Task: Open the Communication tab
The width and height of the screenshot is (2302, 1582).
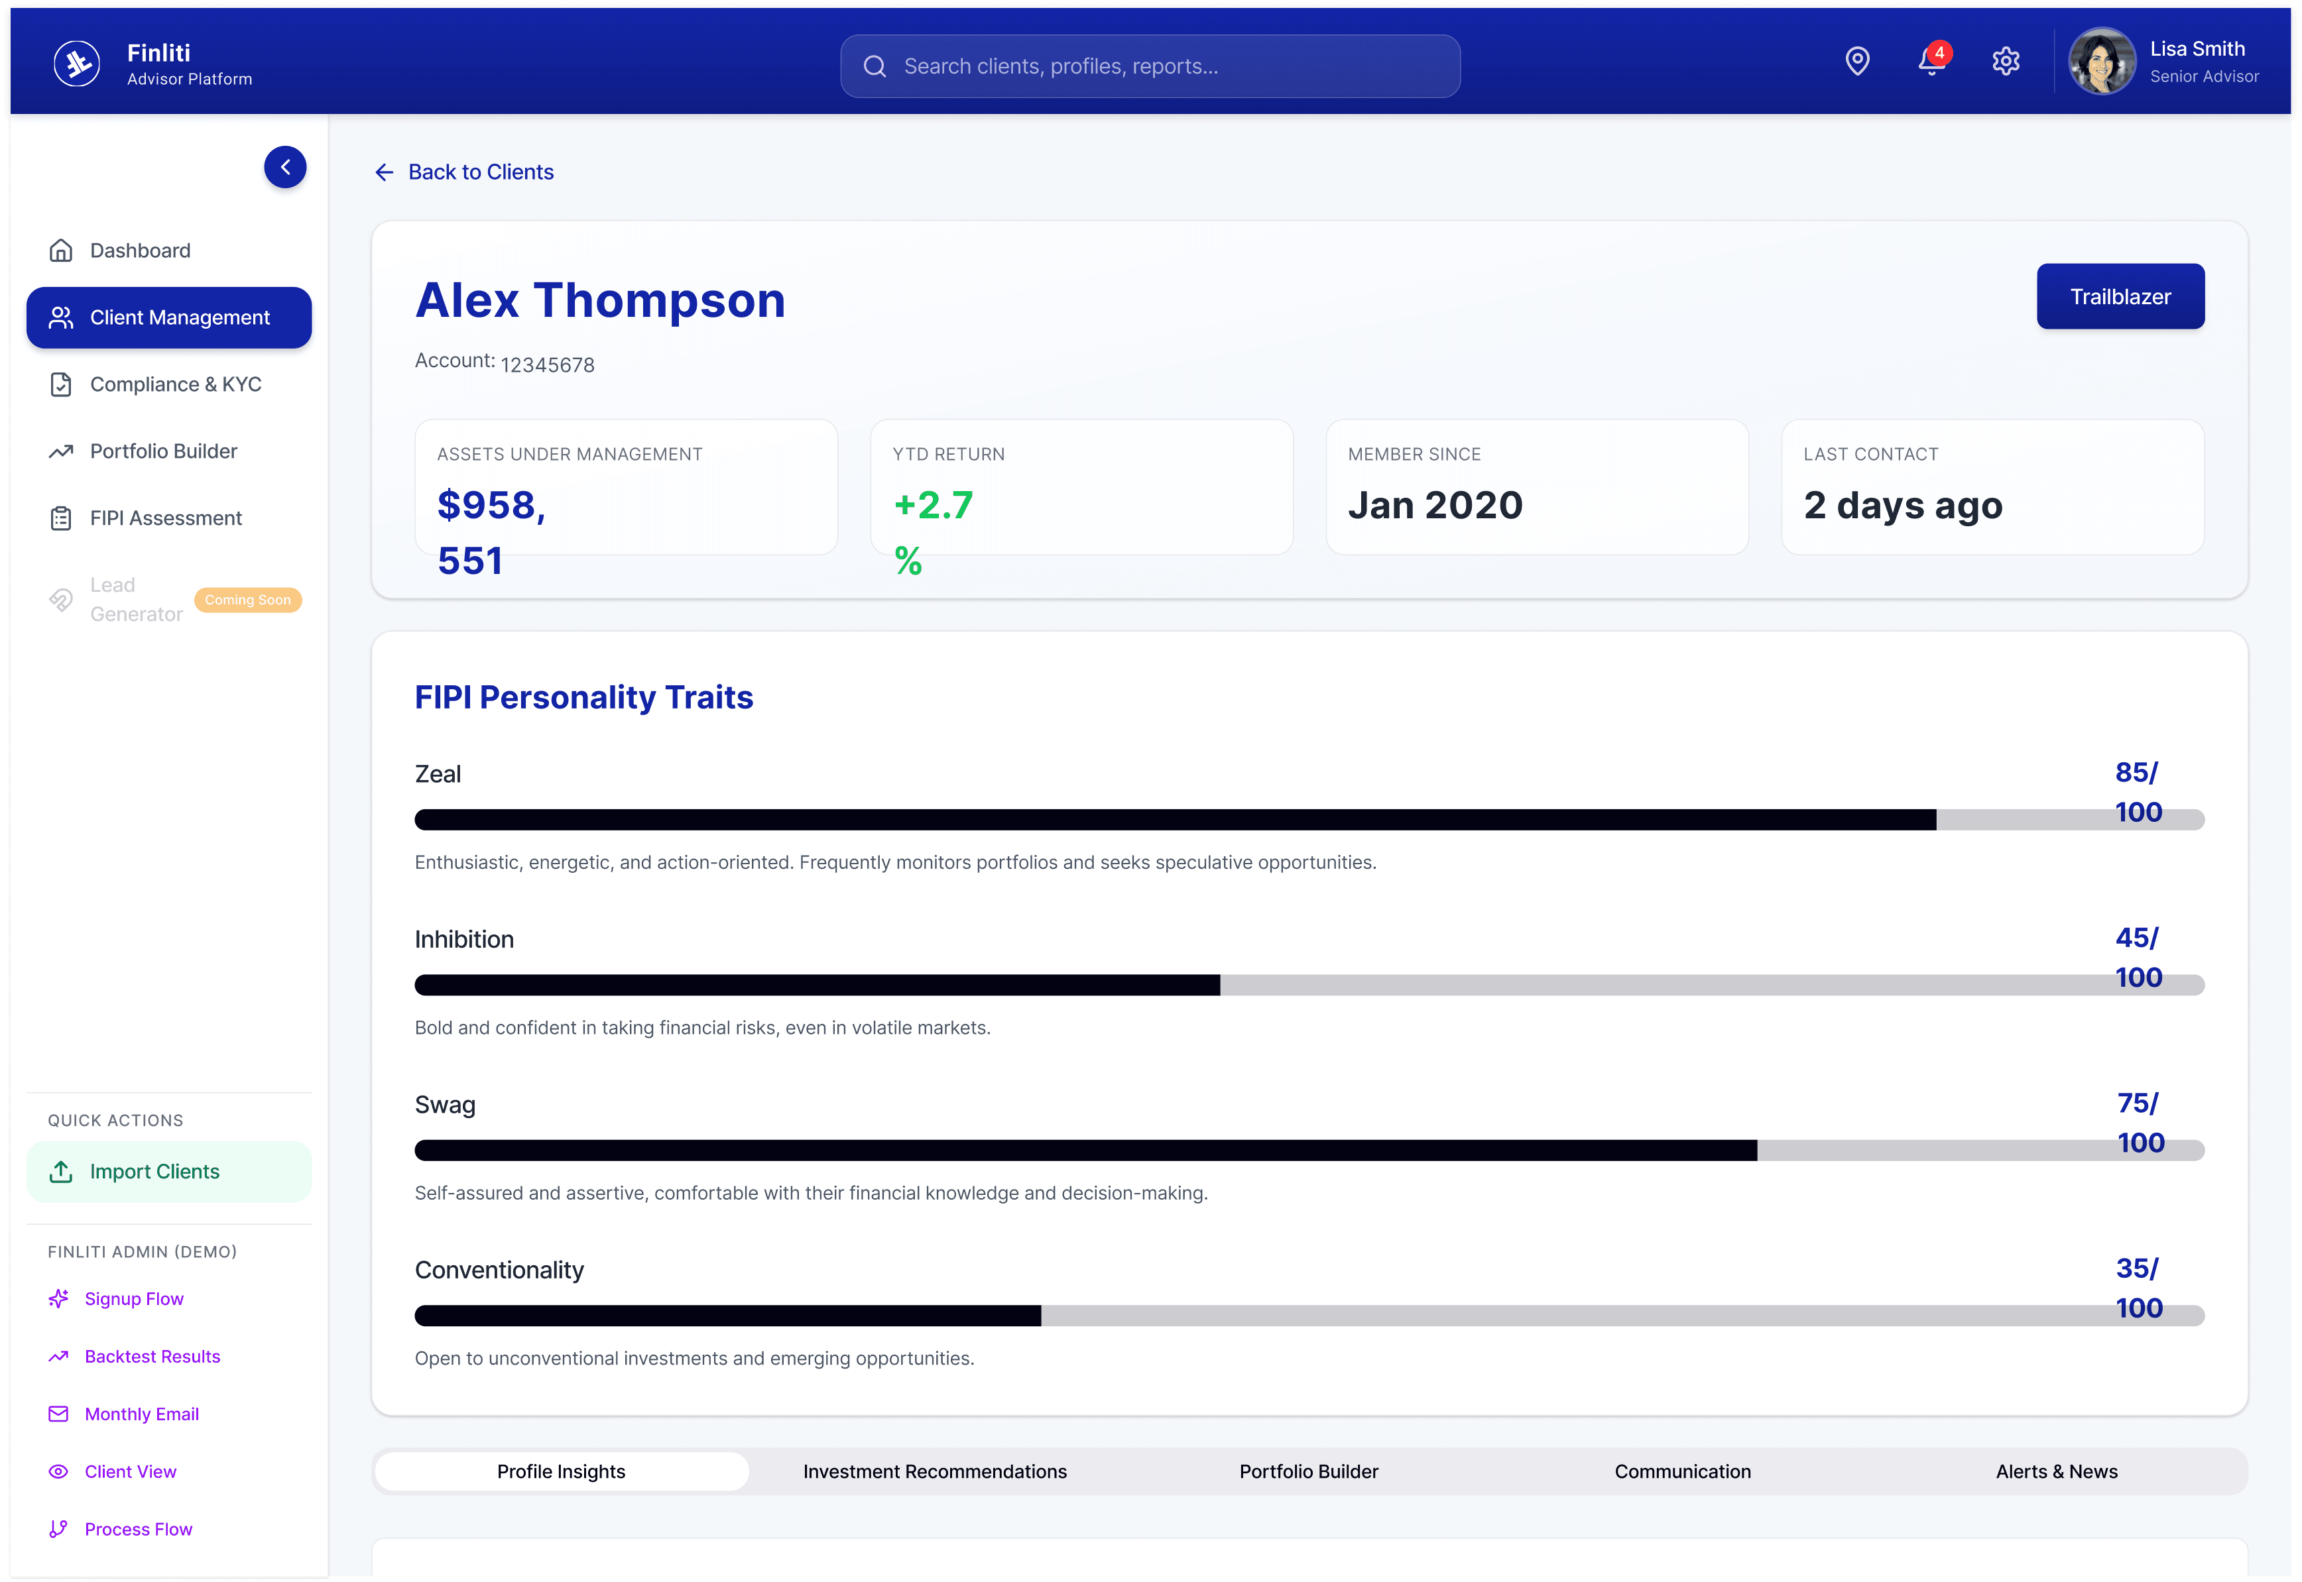Action: pos(1682,1471)
